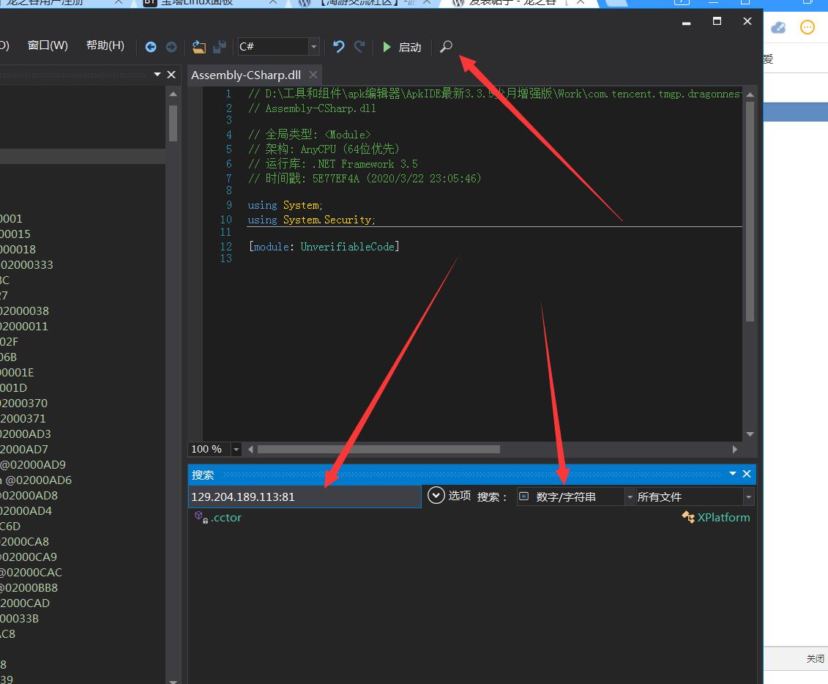
Task: Click the magnifier search icon in toolbar
Action: 446,47
